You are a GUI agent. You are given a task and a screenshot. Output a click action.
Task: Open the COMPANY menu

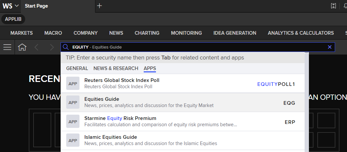tap(86, 33)
